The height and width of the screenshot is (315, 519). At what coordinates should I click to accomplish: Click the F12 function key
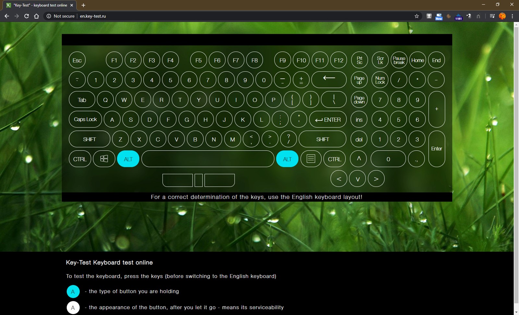[339, 60]
